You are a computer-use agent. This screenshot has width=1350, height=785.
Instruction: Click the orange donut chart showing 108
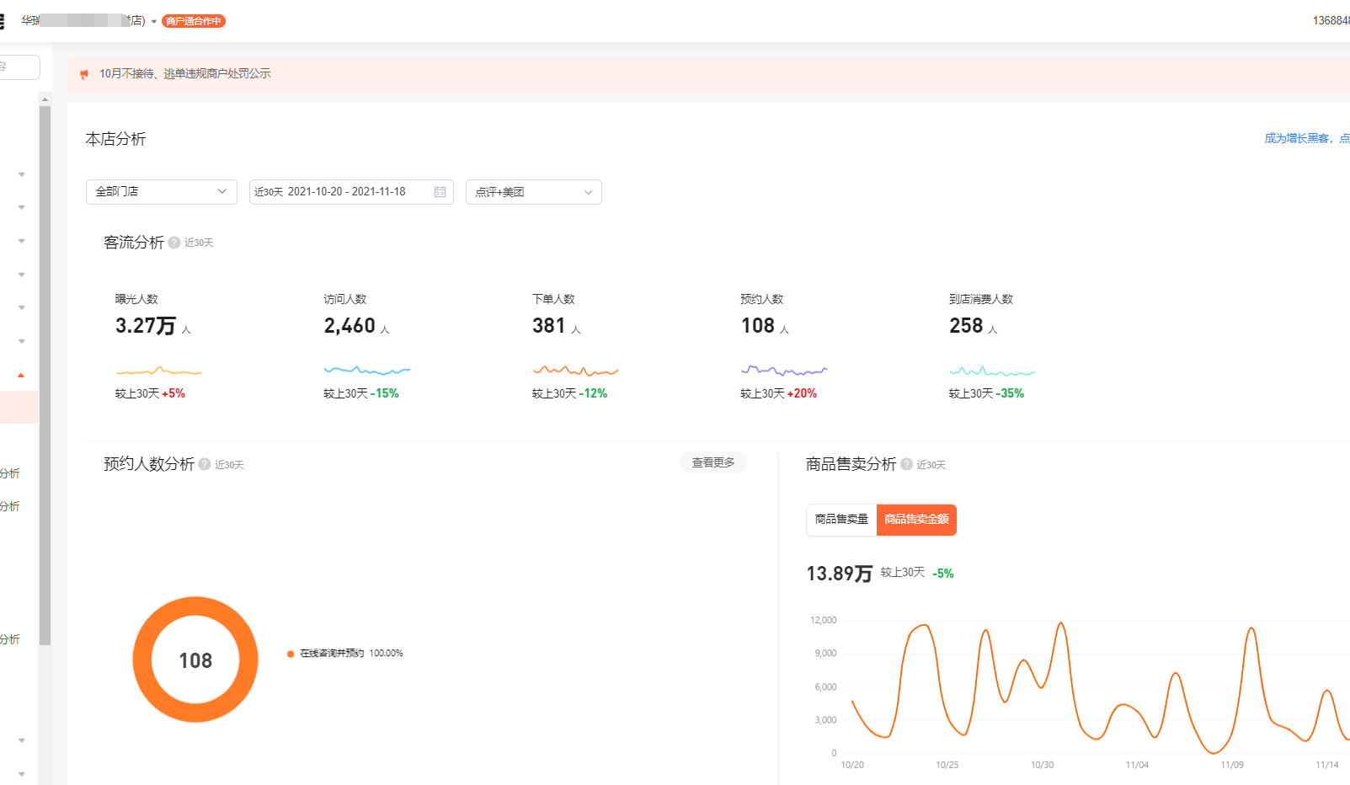(195, 660)
